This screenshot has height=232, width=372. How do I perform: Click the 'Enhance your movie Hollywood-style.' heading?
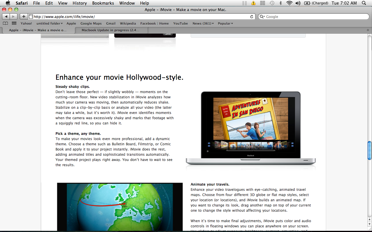[x=119, y=77]
